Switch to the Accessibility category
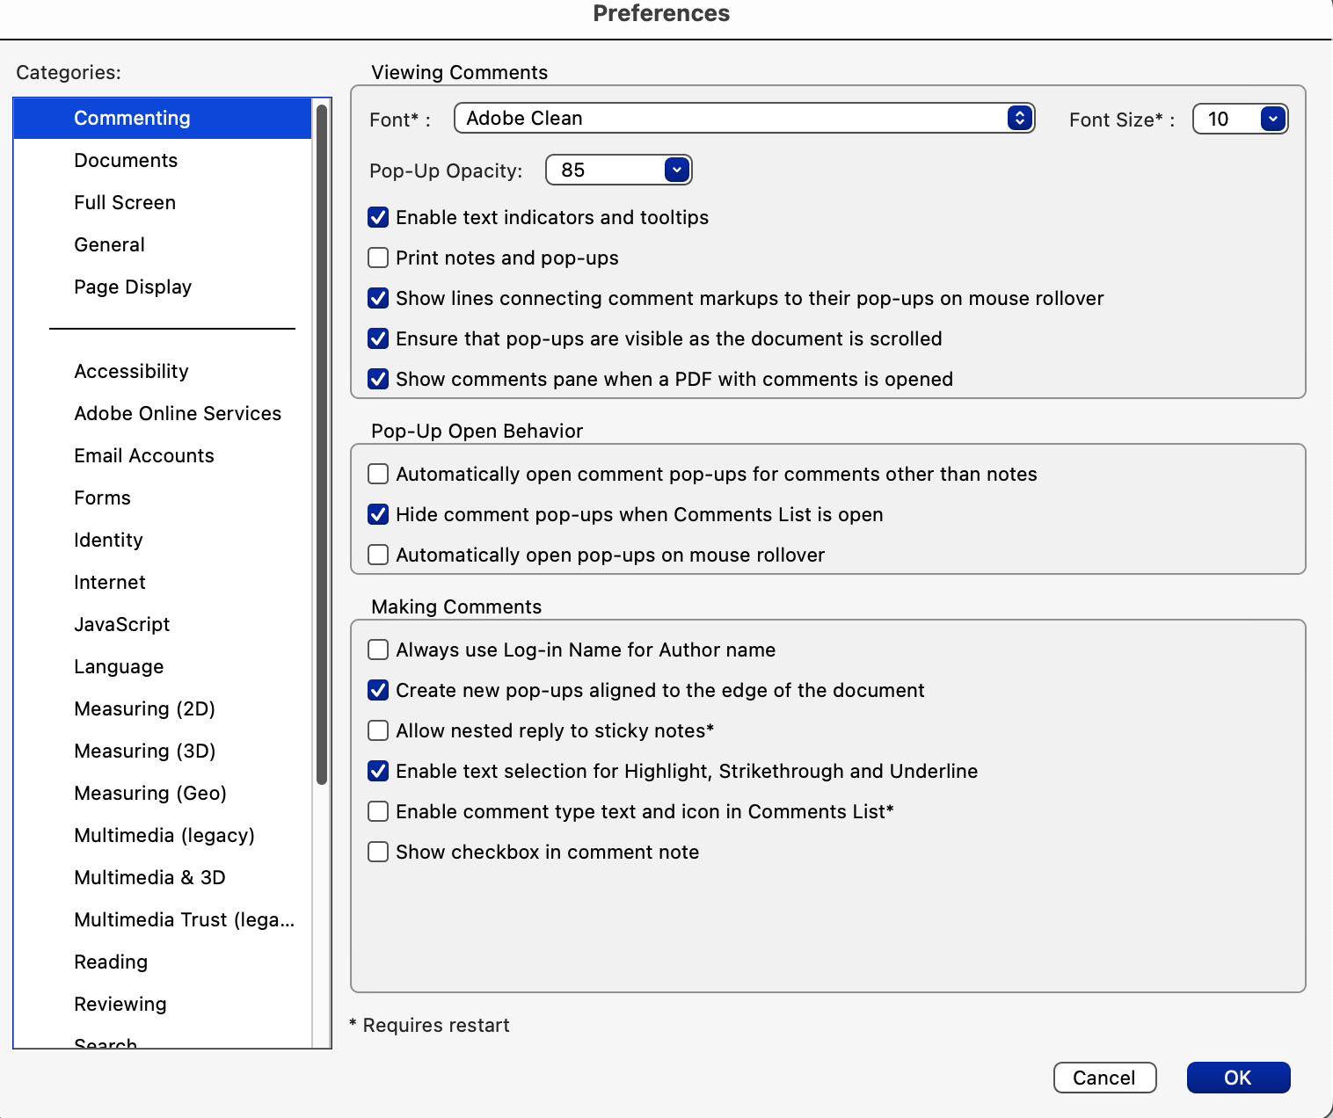The image size is (1333, 1118). point(131,371)
